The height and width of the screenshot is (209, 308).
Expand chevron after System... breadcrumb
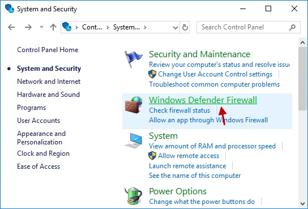point(145,27)
